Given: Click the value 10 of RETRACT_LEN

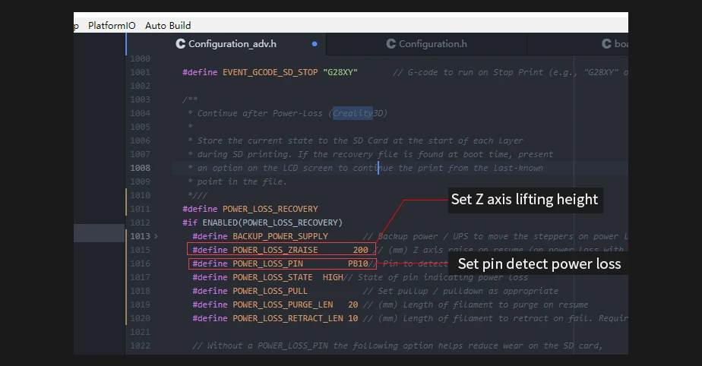Looking at the screenshot, I should click(x=353, y=318).
